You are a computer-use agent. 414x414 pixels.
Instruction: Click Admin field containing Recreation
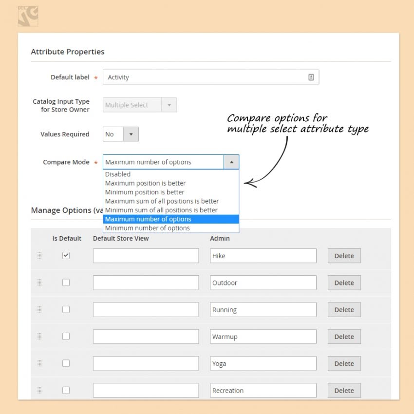click(263, 390)
